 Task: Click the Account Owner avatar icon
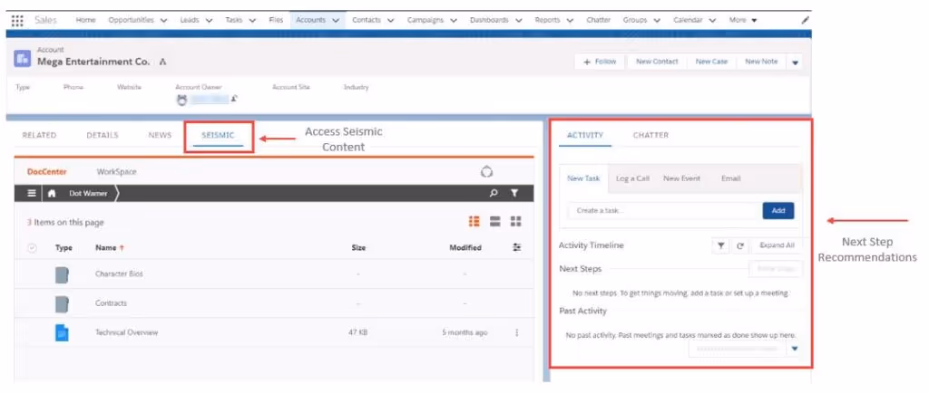click(181, 100)
